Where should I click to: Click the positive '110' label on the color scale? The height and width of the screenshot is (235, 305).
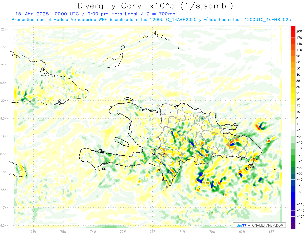point(299,50)
